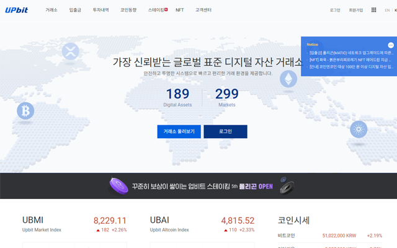Click the 회원가입 link
Screen dimensions: 397x248
coord(355,10)
